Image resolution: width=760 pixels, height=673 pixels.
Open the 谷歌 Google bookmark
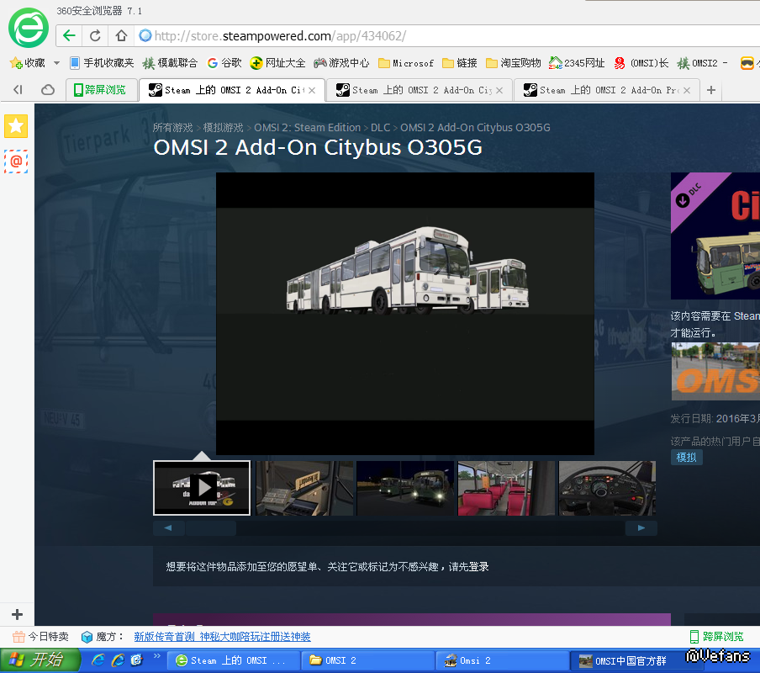(x=224, y=63)
